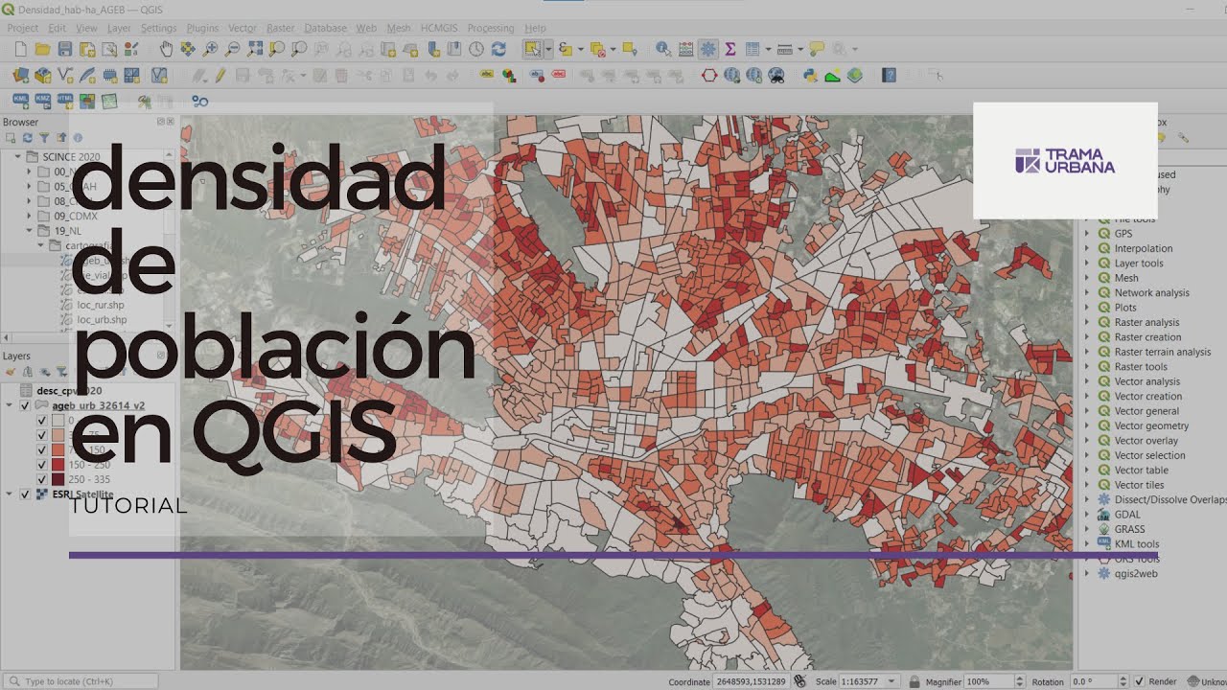Open the Data Source Manager icon
Image resolution: width=1227 pixels, height=690 pixels.
(x=20, y=75)
